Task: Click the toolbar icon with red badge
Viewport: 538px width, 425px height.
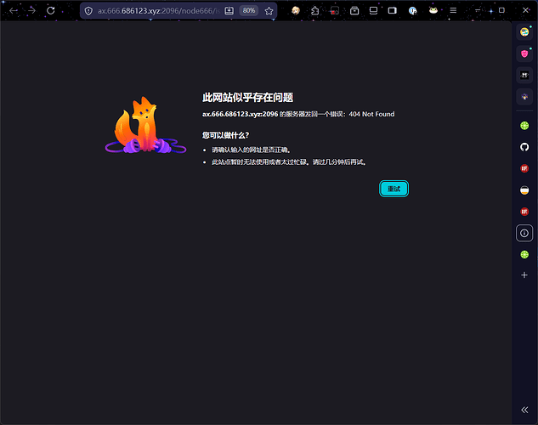Action: click(x=335, y=11)
